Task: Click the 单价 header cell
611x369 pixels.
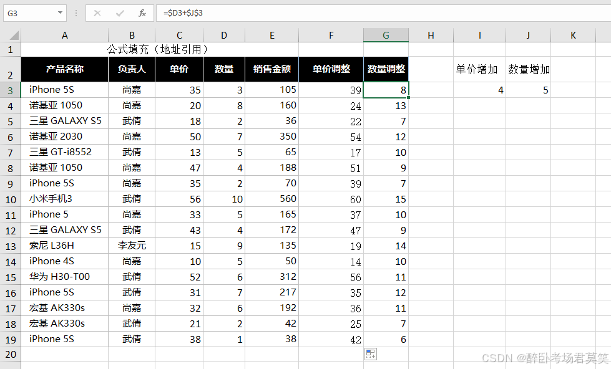Action: point(179,69)
